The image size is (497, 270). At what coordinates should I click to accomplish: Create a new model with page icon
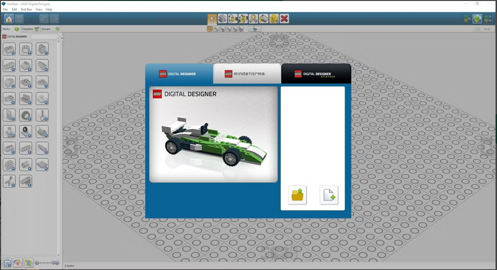pyautogui.click(x=329, y=195)
